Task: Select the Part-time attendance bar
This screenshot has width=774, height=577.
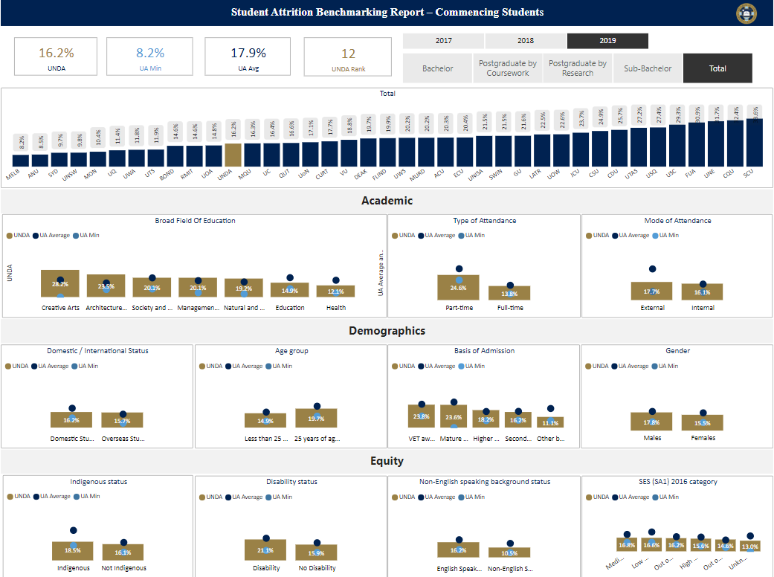Action: tap(459, 287)
